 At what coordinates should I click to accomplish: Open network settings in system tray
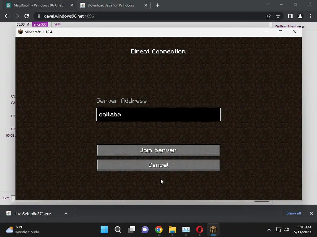pyautogui.click(x=279, y=230)
